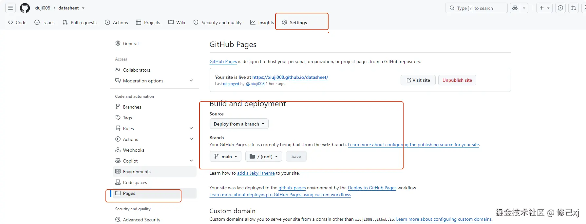Switch to the Issues tab
Screen dimensions: 586x224
click(x=45, y=23)
